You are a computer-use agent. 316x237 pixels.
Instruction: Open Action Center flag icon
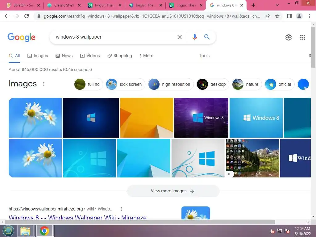(287, 231)
